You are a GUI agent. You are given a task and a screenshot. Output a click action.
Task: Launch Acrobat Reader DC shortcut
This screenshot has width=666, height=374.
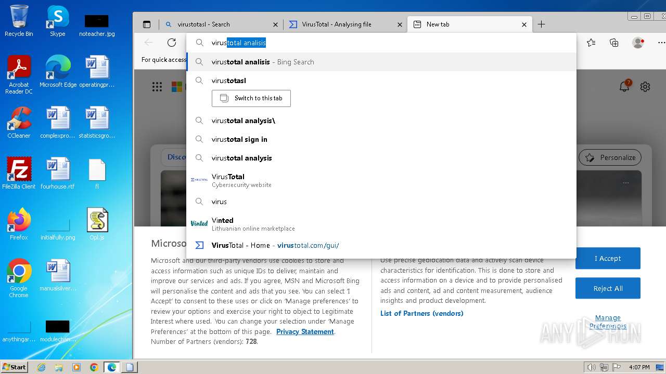click(x=19, y=74)
